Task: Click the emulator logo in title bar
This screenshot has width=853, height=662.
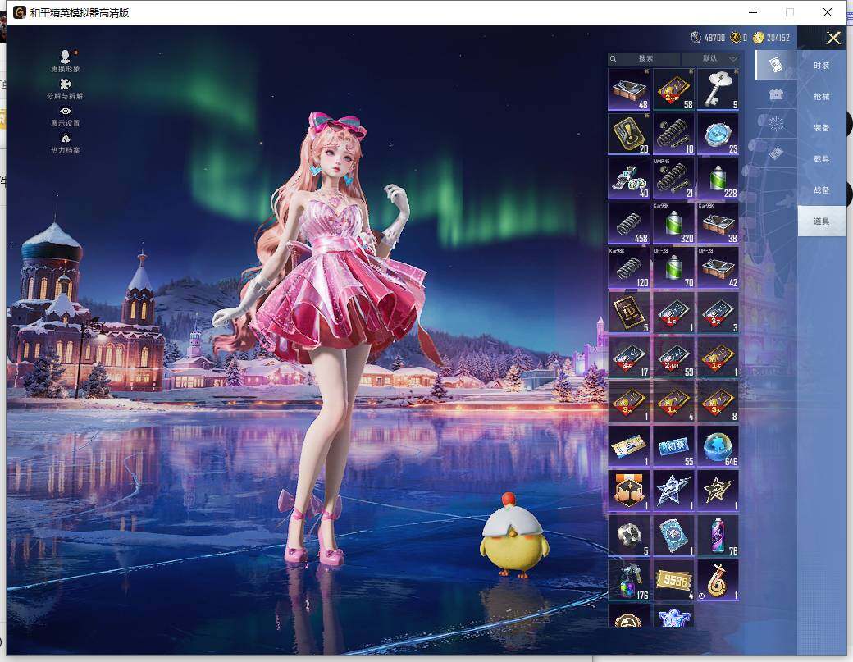Action: [x=20, y=12]
